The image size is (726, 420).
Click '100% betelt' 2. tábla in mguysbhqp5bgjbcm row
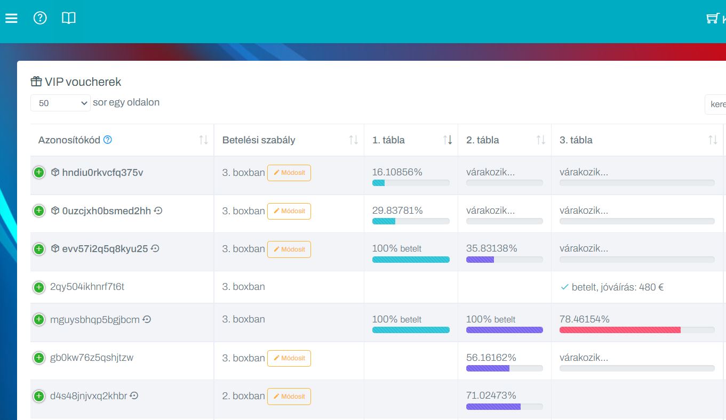[491, 319]
